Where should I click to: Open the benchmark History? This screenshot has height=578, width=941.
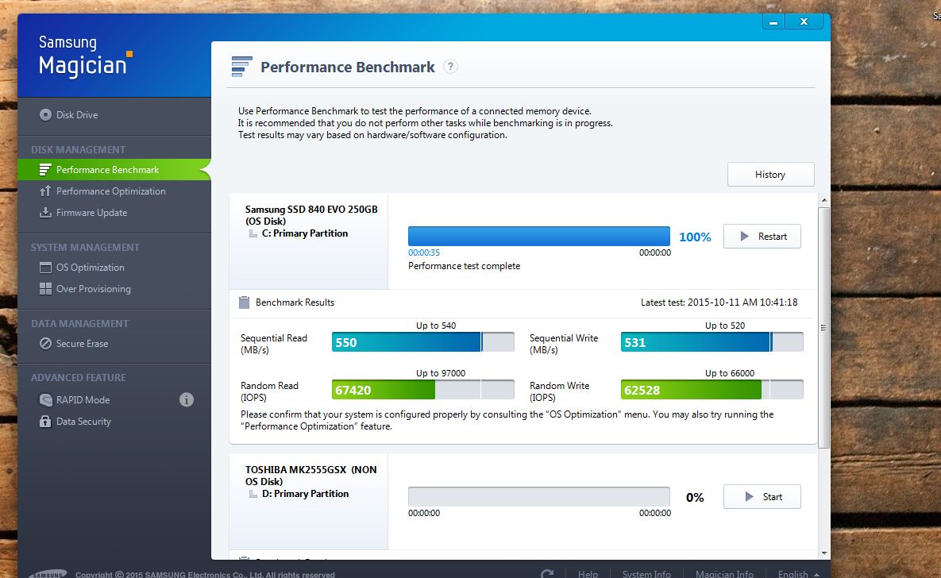point(770,175)
